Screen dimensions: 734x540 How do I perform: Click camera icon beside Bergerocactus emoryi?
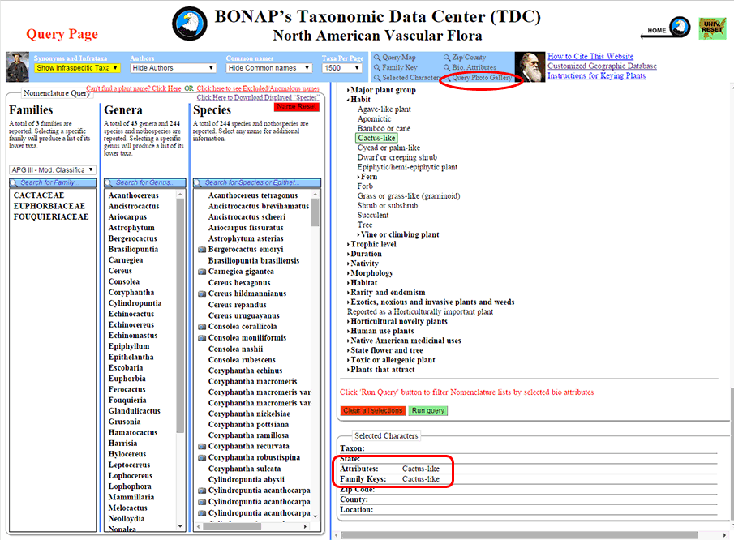tap(202, 250)
